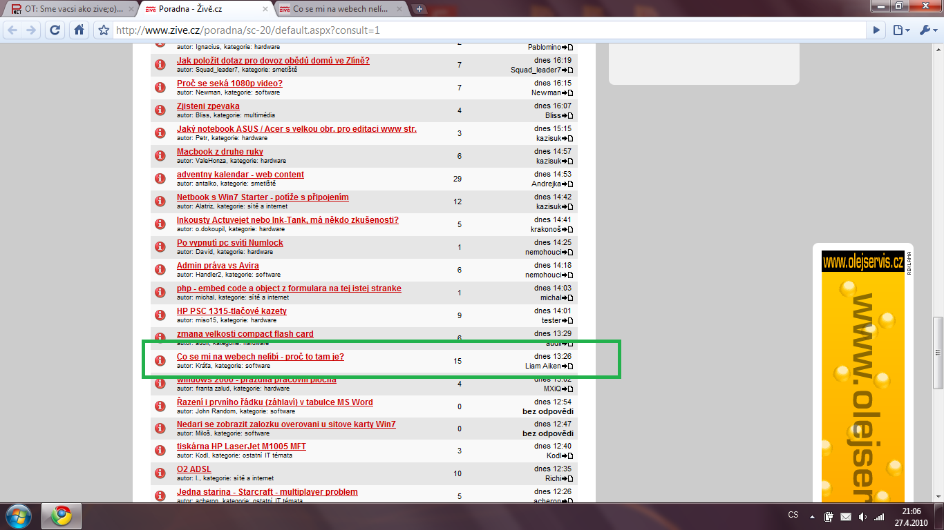Viewport: 944px width, 530px height.
Task: Click the info icon next to 'O2 ADSL'
Action: (160, 473)
